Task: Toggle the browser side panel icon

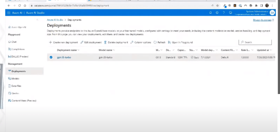Action: (261, 5)
